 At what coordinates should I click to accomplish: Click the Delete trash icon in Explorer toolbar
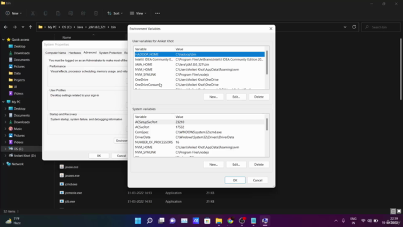point(96,13)
